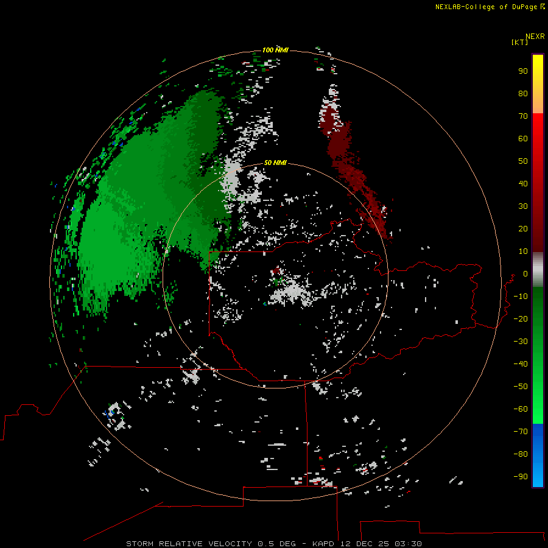The height and width of the screenshot is (548, 548).
Task: Click the 90 tick label on the velocity scale
Action: point(523,71)
